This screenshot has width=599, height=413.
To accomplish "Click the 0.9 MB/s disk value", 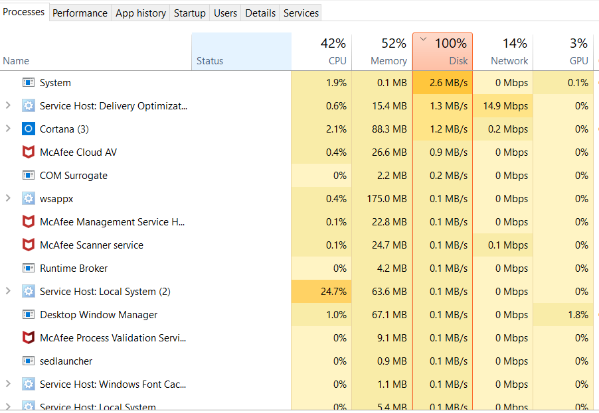I will 443,152.
